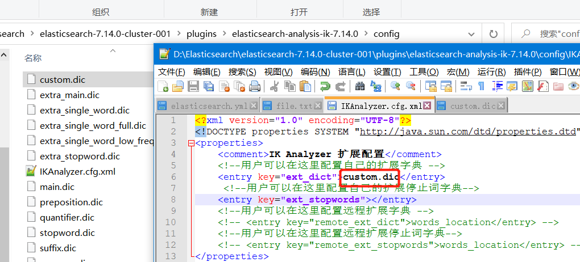Click the Find binoculars icon

coord(360,86)
